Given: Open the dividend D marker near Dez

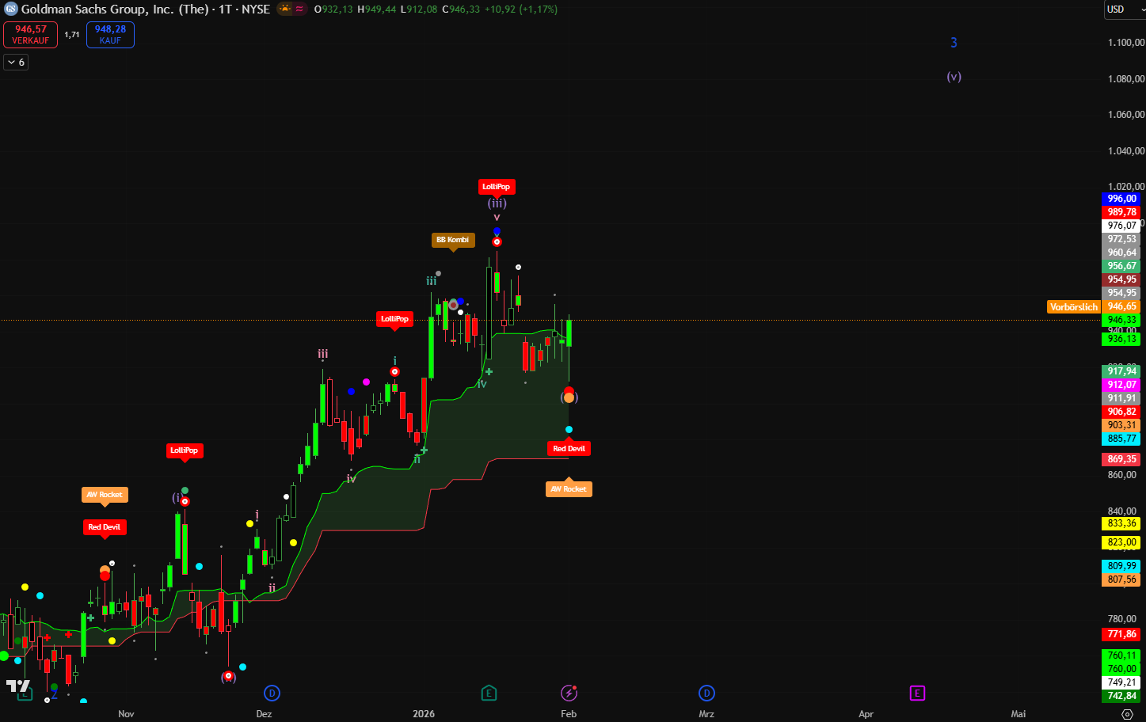Looking at the screenshot, I should coord(272,693).
